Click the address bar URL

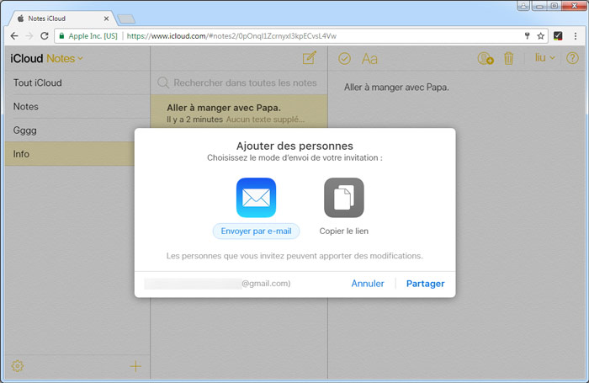click(231, 36)
